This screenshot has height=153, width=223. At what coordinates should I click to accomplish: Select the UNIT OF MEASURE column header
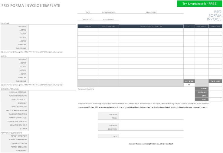click(x=108, y=26)
